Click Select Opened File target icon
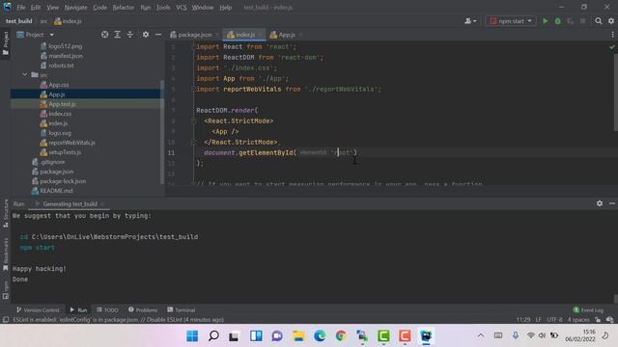Viewport: 618px width, 347px height. pyautogui.click(x=104, y=35)
